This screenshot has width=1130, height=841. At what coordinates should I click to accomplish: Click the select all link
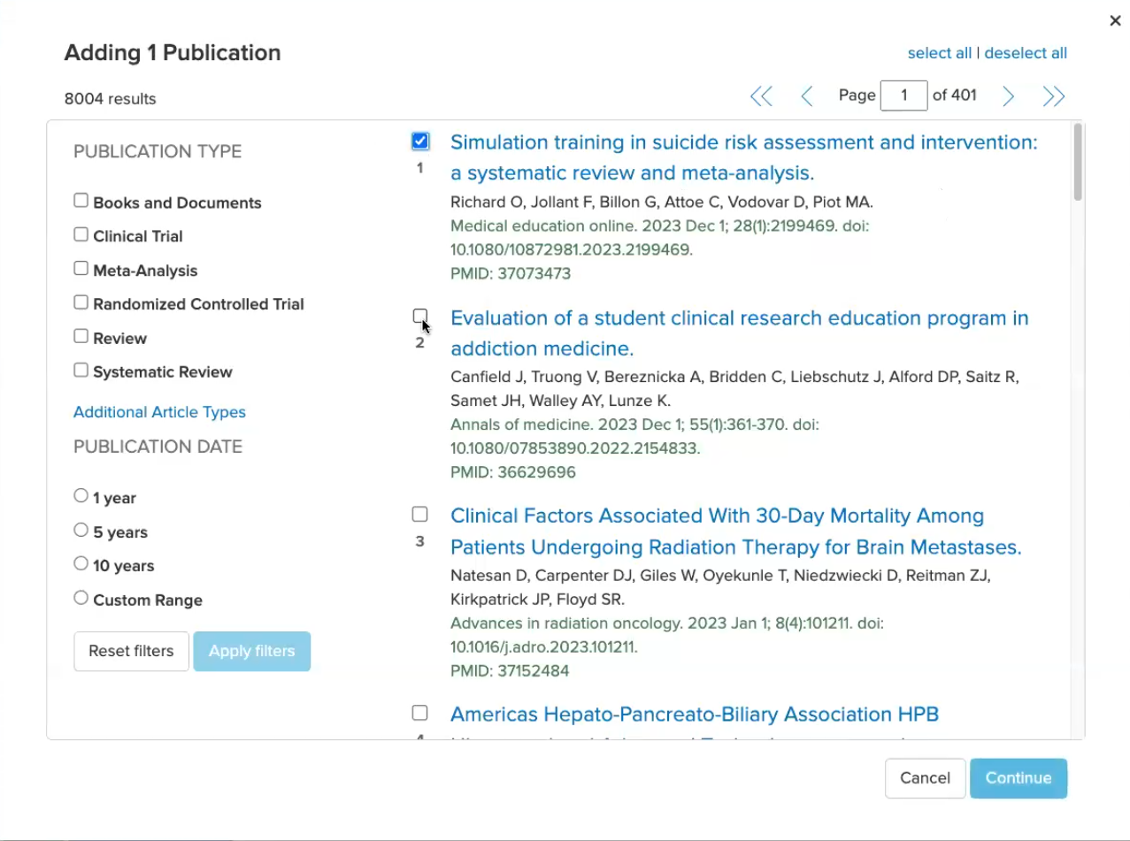click(x=939, y=53)
